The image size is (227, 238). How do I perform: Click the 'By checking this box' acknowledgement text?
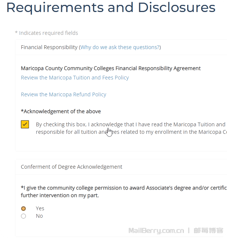130,124
